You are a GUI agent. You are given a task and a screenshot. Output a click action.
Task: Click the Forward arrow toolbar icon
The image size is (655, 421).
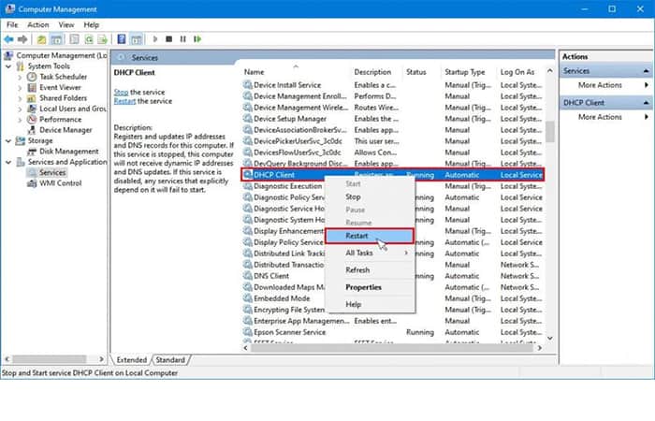click(22, 39)
